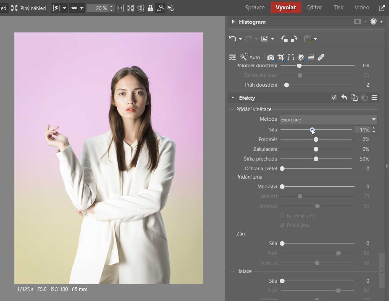Open the Metoda Expozice dropdown
Viewport: 389px width, 301px height.
click(328, 119)
